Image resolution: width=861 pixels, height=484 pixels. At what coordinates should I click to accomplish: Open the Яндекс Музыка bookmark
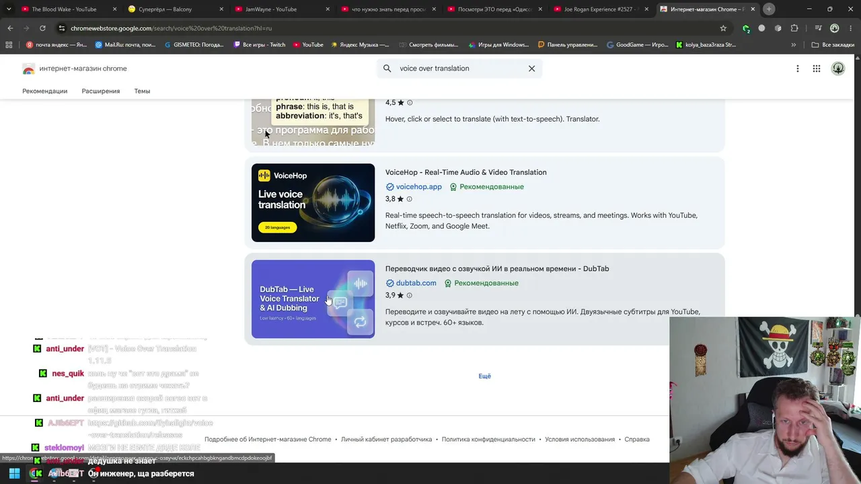click(x=359, y=45)
